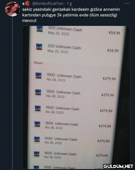Click 'May 25, 2022' date on second 300 row
The height and width of the screenshot is (170, 135).
(x=58, y=51)
